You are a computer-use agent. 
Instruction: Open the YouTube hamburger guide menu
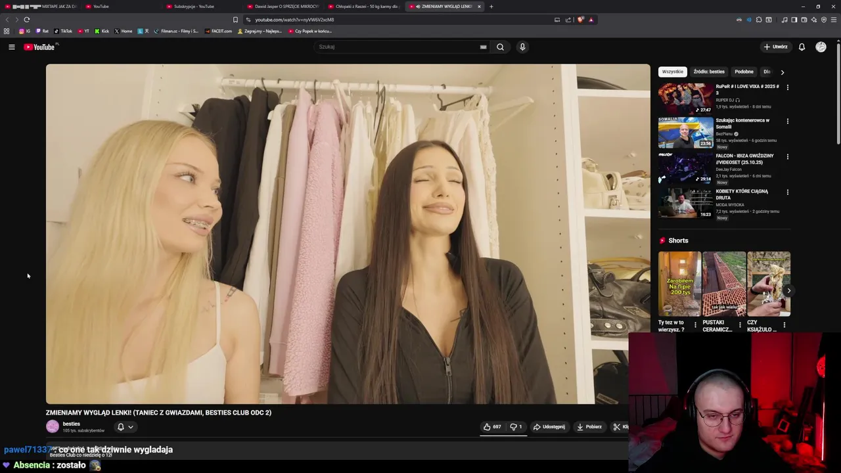[x=11, y=47]
